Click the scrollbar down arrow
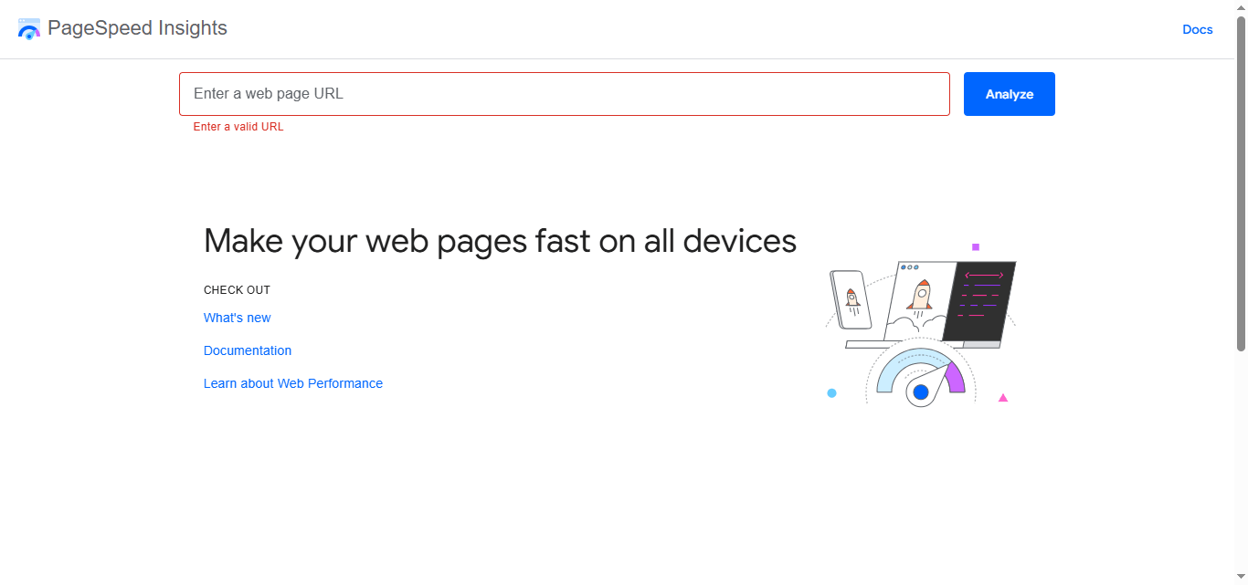1248x585 pixels. coord(1241,578)
